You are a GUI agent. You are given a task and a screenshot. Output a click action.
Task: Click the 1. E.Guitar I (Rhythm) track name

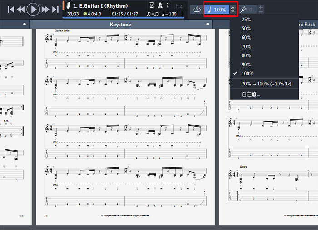pos(100,6)
